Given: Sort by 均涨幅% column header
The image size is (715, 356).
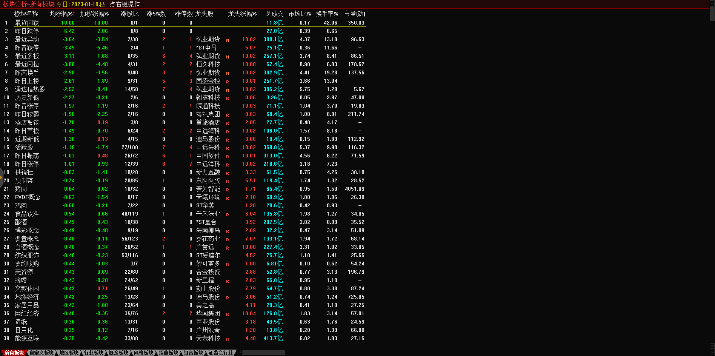Looking at the screenshot, I should [x=62, y=14].
